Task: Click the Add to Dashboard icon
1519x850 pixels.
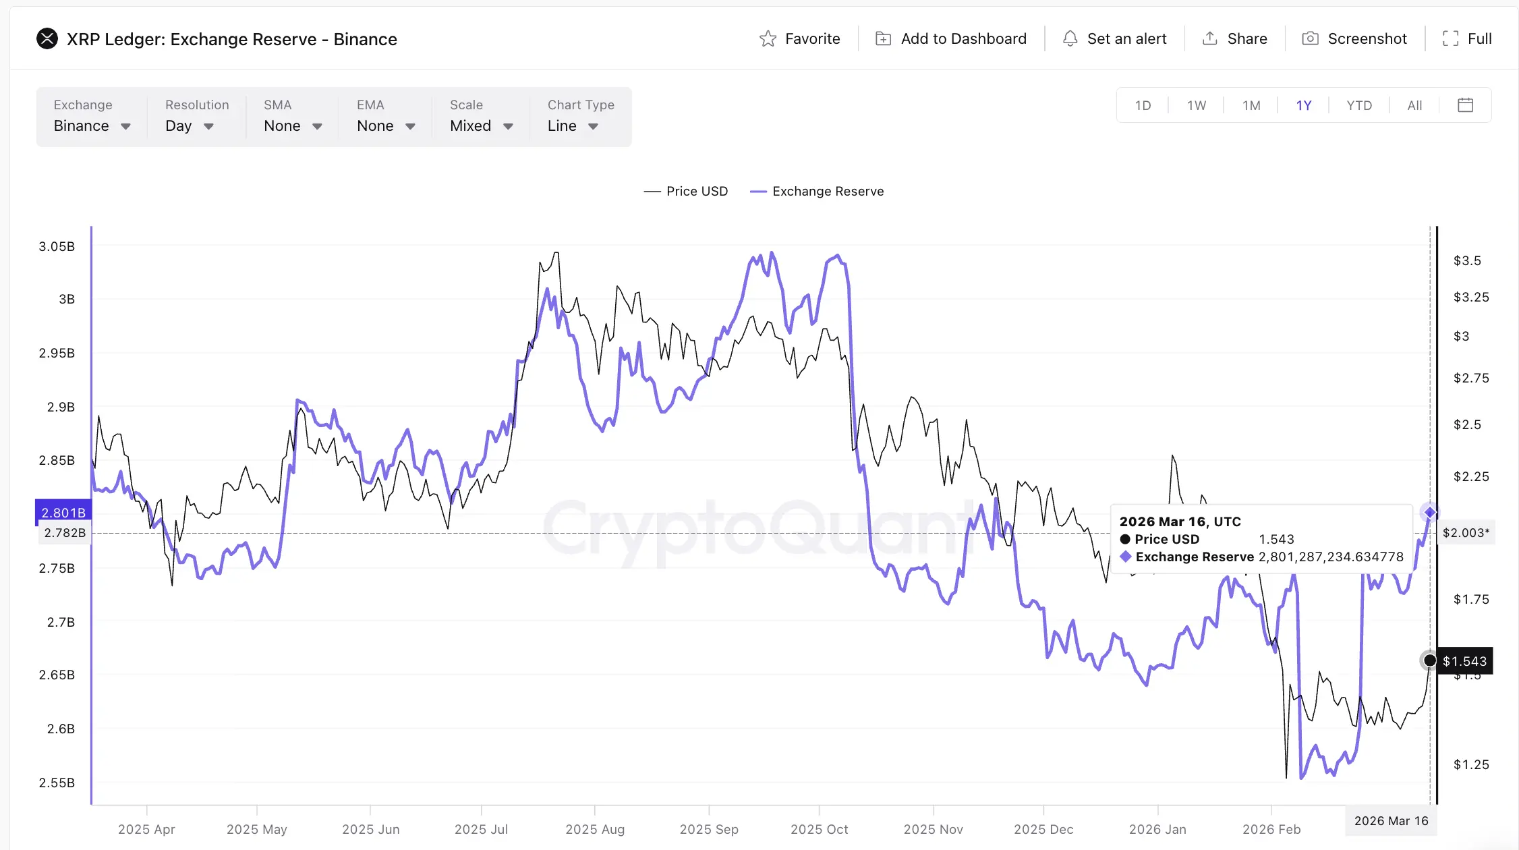Action: (883, 39)
